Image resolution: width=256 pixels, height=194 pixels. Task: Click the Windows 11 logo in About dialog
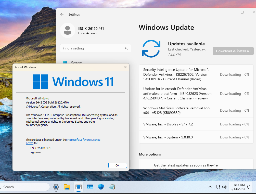73,82
